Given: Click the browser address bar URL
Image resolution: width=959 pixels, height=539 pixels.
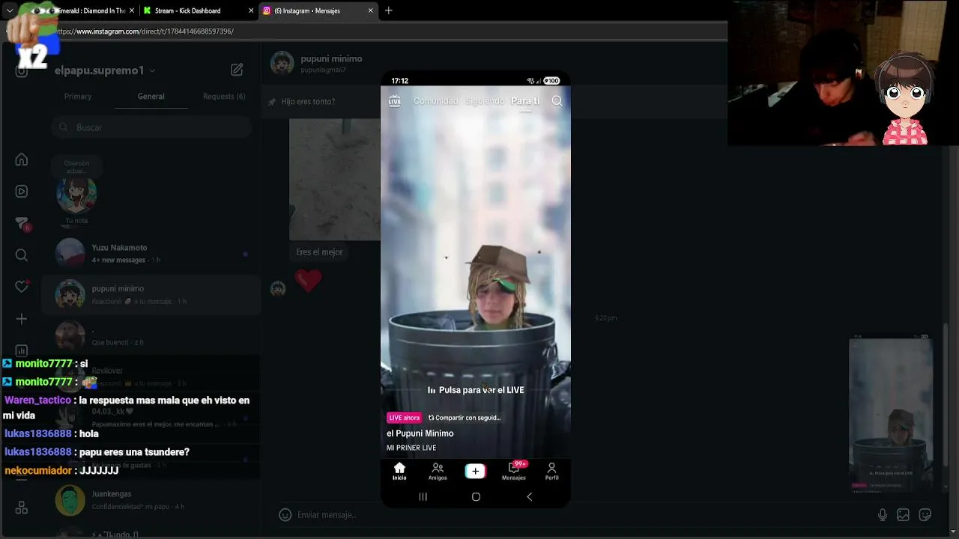Looking at the screenshot, I should pyautogui.click(x=145, y=31).
